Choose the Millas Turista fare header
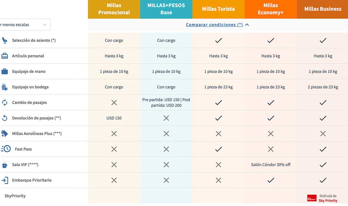 pyautogui.click(x=219, y=9)
